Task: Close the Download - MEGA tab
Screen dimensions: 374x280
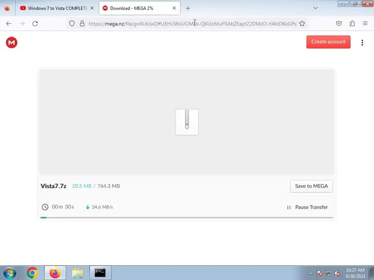Action: click(174, 8)
